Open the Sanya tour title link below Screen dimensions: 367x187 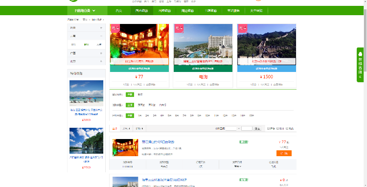(164, 180)
